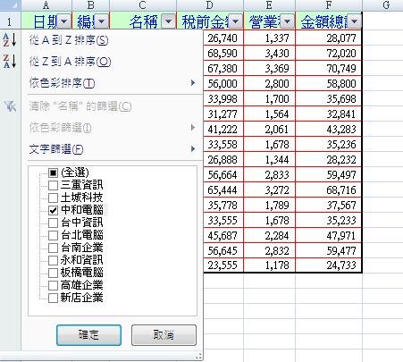Check the 新店企業 checkbox

(53, 298)
